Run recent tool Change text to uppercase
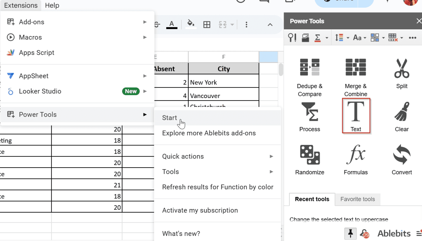The height and width of the screenshot is (241, 422). pos(338,219)
